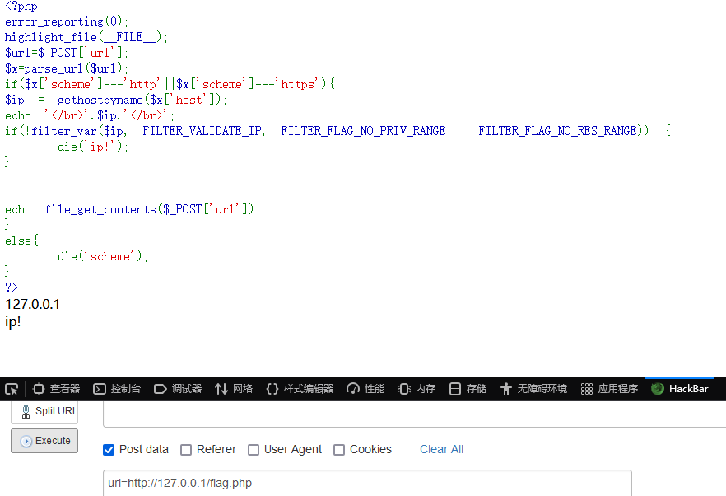
Task: Open the Memory (内存) panel
Action: 417,389
